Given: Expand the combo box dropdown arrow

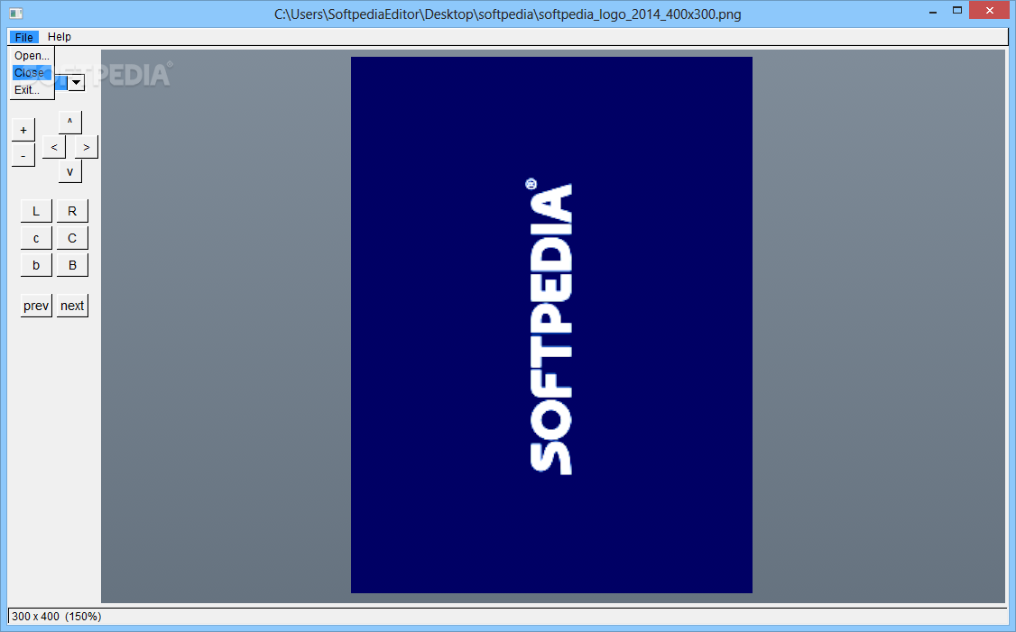Looking at the screenshot, I should click(x=77, y=82).
